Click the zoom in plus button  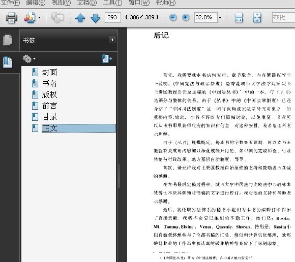click(x=186, y=18)
